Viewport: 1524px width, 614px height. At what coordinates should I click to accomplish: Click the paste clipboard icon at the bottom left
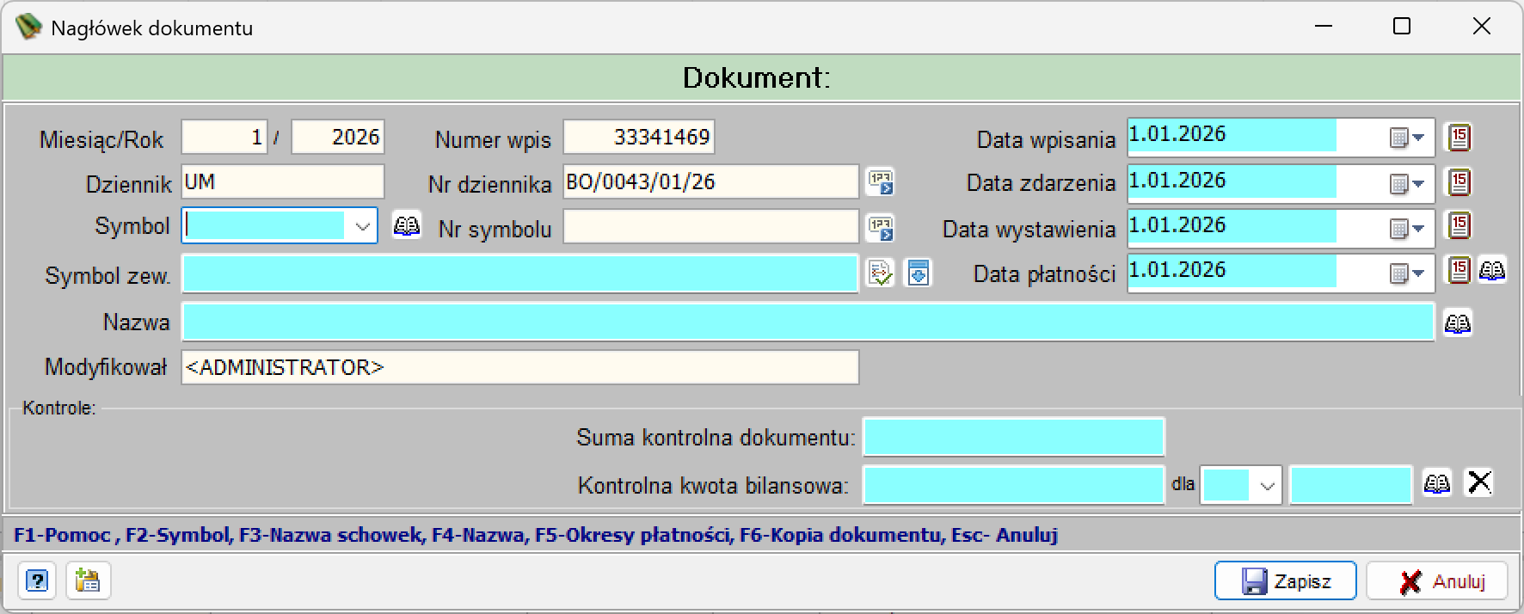[x=88, y=580]
